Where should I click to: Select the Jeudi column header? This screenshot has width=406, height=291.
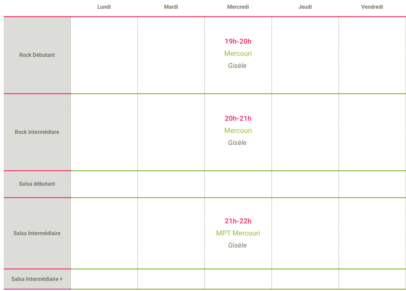[x=305, y=7]
